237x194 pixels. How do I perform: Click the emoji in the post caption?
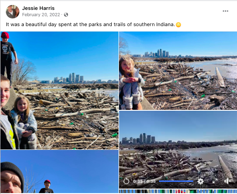178,25
